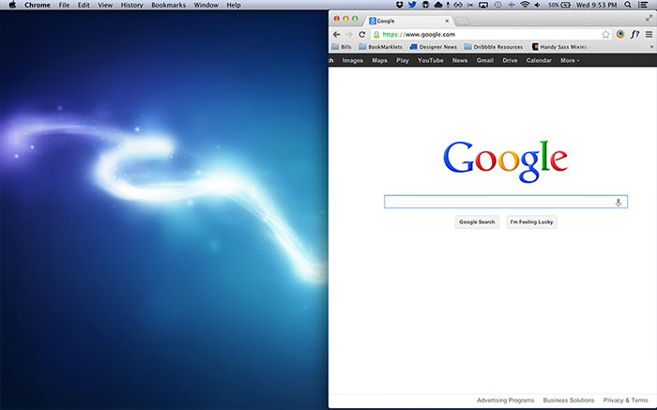Screen dimensions: 657x410
Task: Open the Bills bookmark folder
Action: click(342, 47)
